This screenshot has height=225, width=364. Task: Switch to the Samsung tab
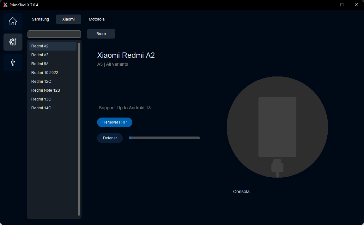40,19
